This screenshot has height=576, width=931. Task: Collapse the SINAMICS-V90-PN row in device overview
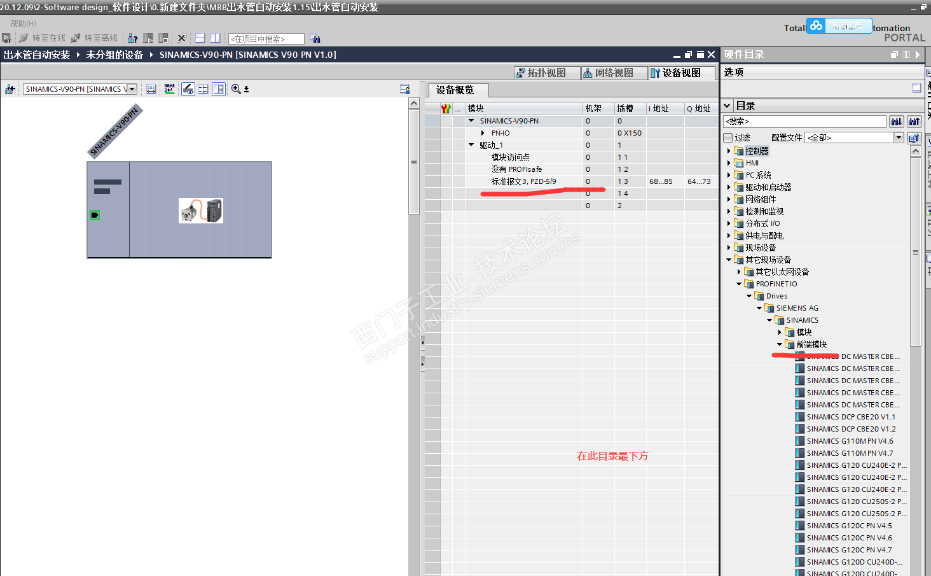(471, 121)
